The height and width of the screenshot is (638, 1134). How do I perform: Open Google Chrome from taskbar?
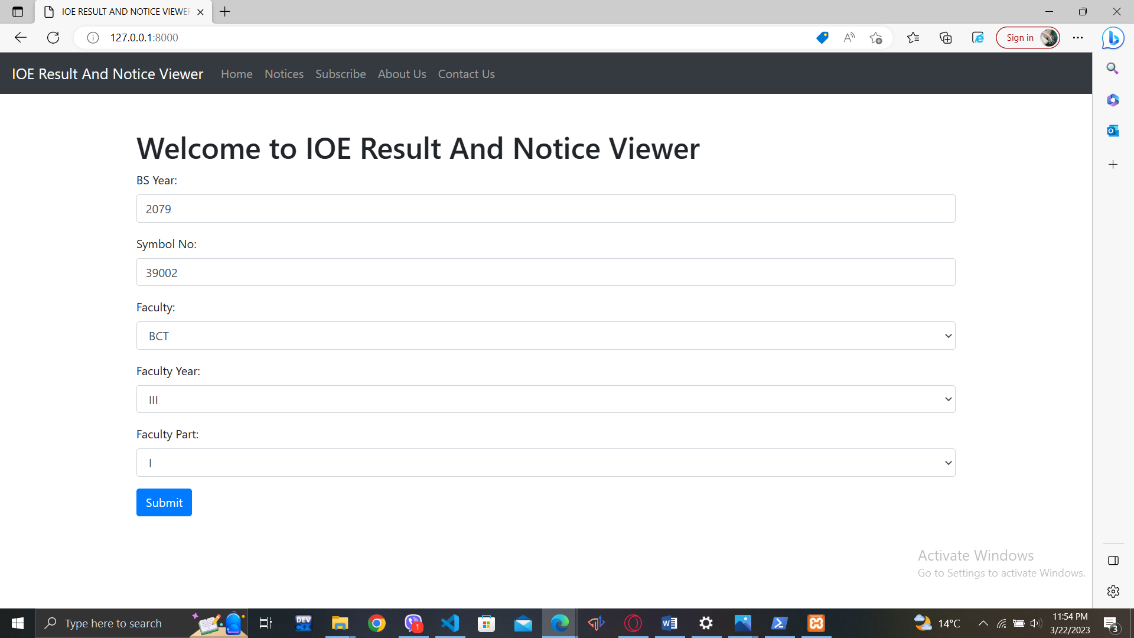(377, 623)
